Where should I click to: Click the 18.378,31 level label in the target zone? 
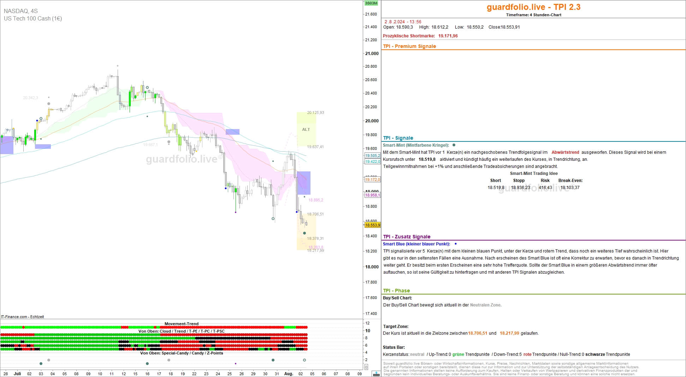pos(315,238)
